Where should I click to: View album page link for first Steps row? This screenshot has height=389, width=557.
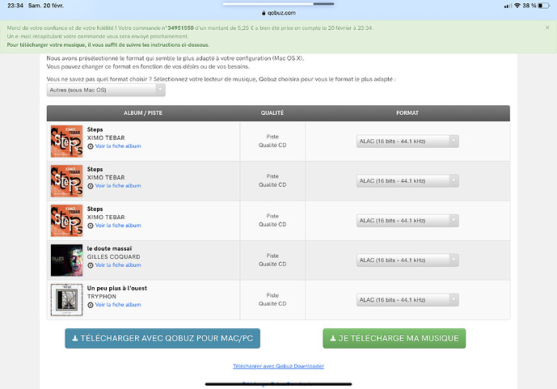click(x=118, y=146)
